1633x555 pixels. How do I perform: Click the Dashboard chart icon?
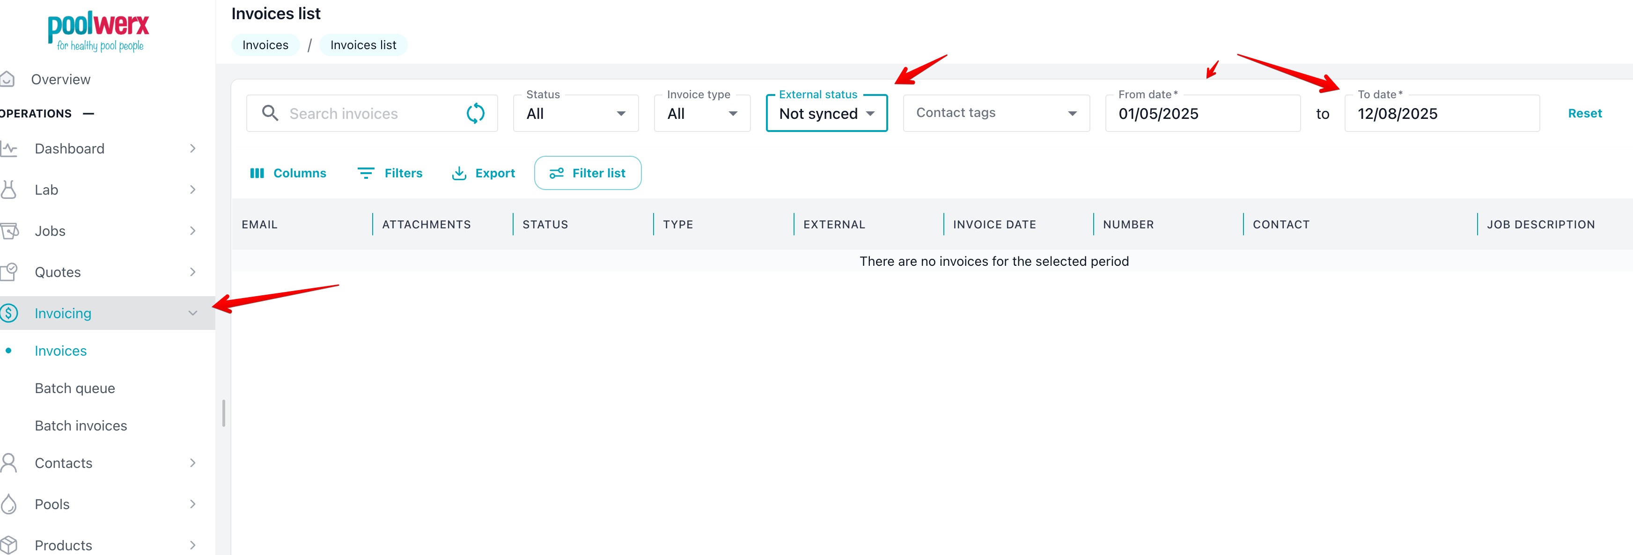tap(8, 149)
